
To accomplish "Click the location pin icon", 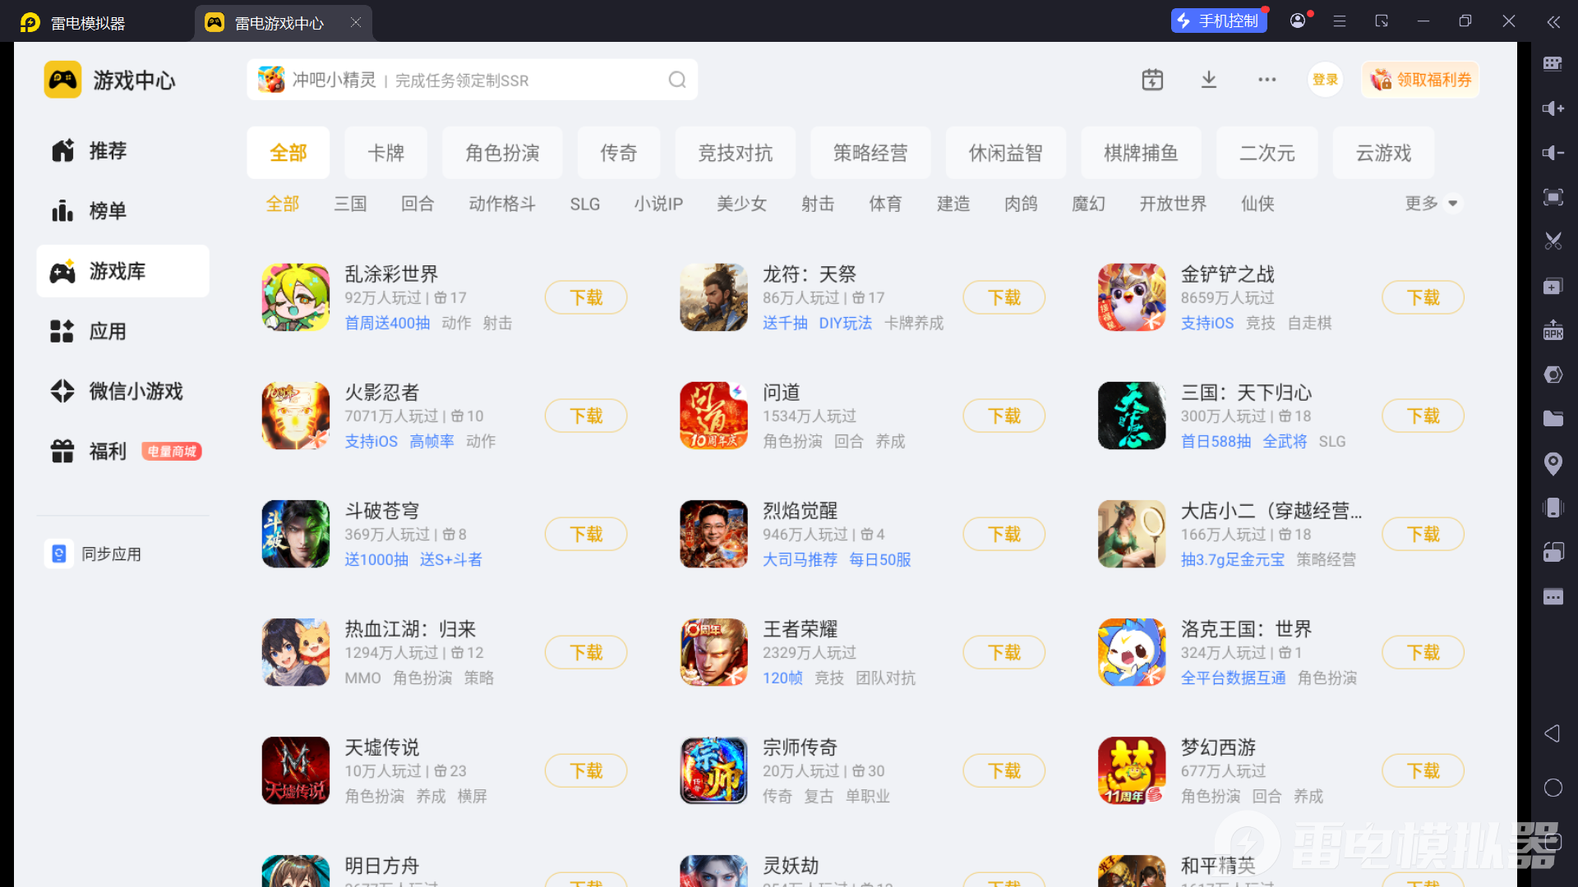I will [1553, 463].
